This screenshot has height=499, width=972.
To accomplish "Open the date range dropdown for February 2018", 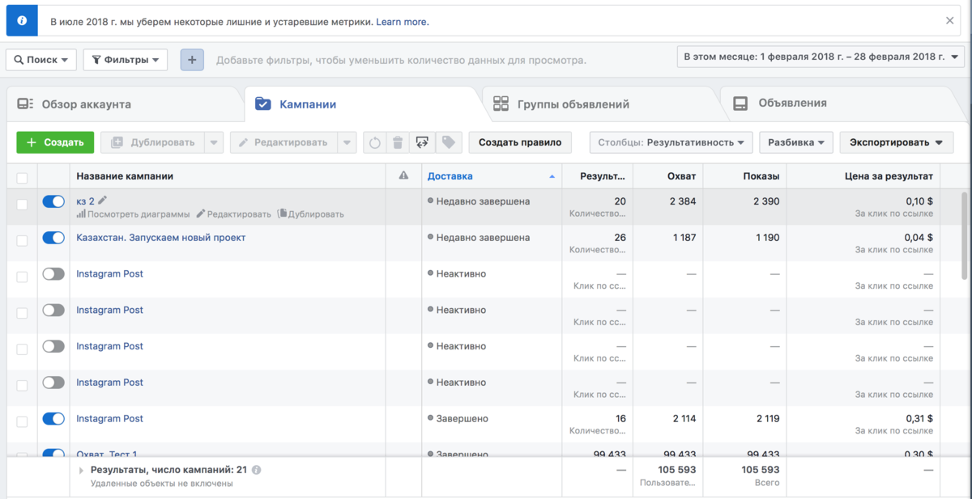I will pos(821,57).
